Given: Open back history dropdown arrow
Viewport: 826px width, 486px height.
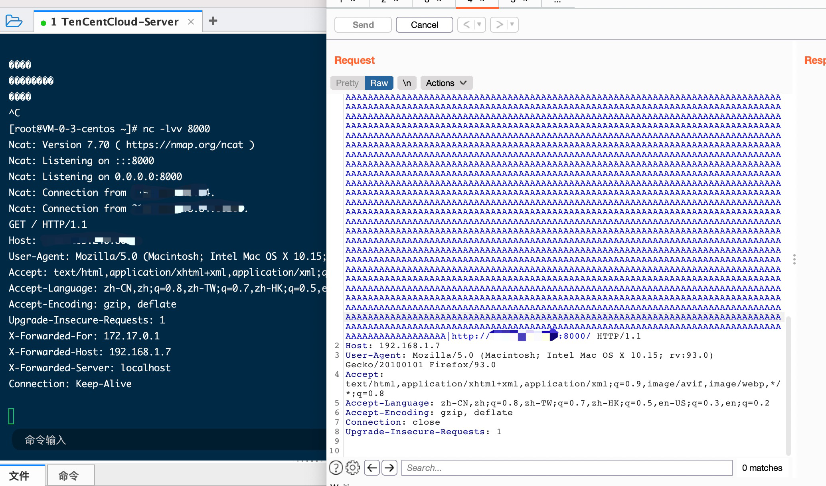Looking at the screenshot, I should tap(479, 25).
